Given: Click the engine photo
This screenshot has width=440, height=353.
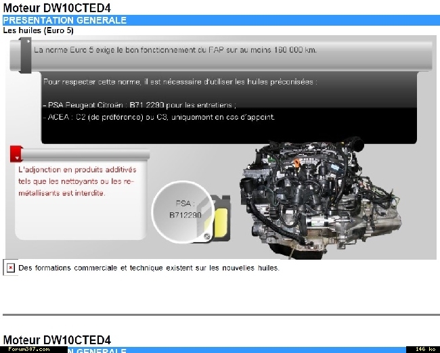Looking at the screenshot, I should pos(321,197).
